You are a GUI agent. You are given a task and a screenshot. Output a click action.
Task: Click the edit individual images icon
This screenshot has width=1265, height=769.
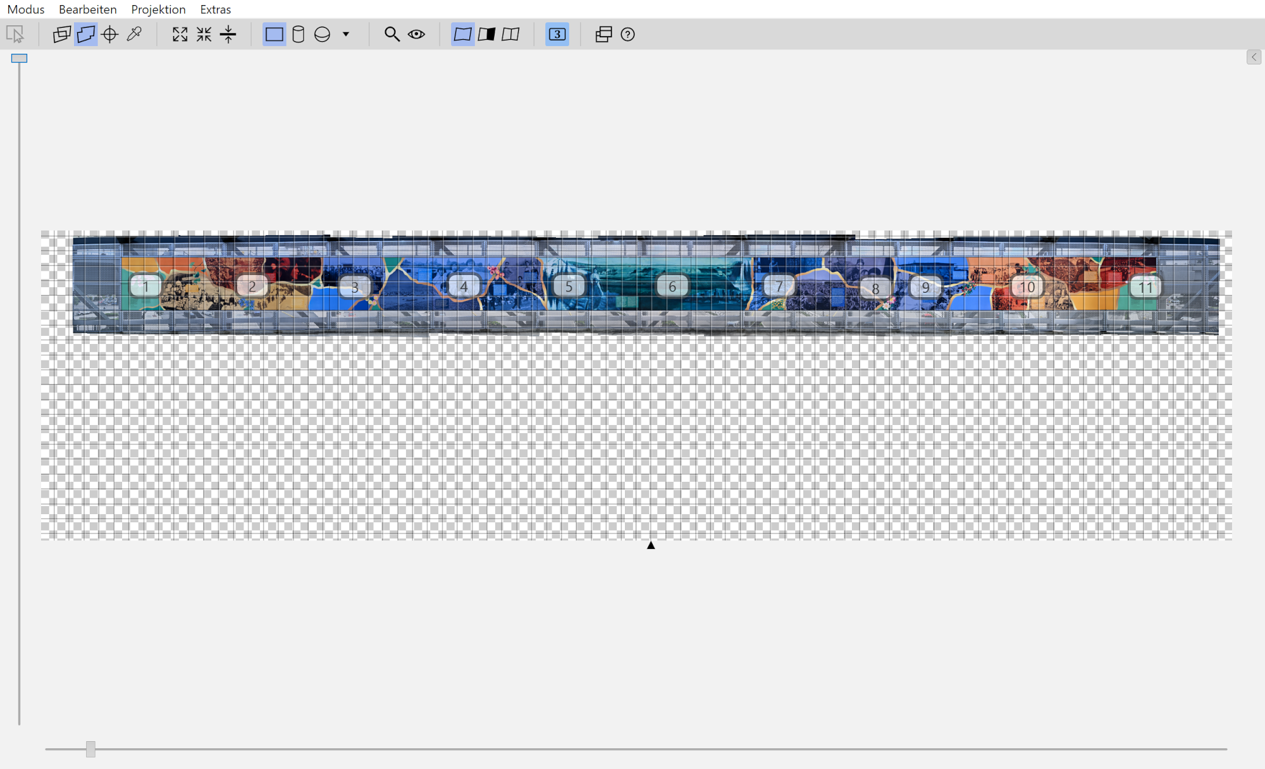[x=61, y=34]
